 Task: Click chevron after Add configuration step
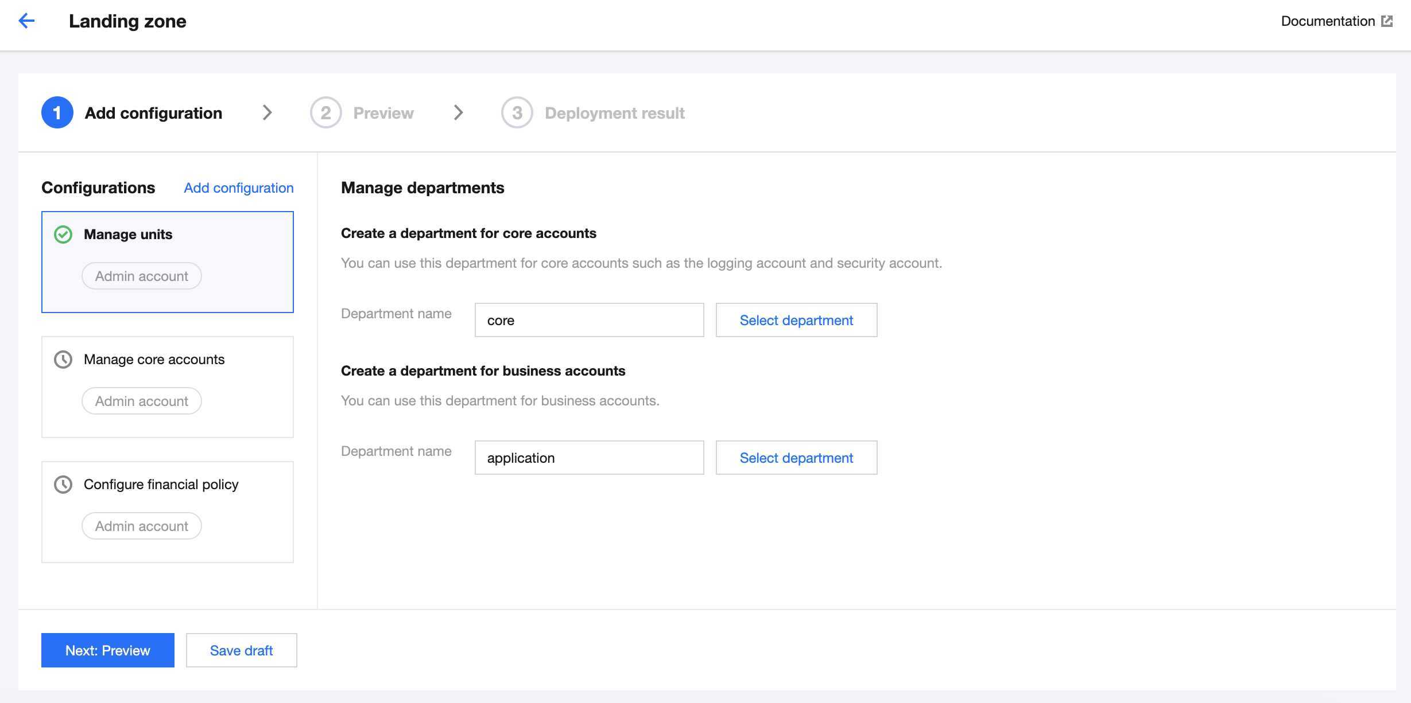click(267, 113)
